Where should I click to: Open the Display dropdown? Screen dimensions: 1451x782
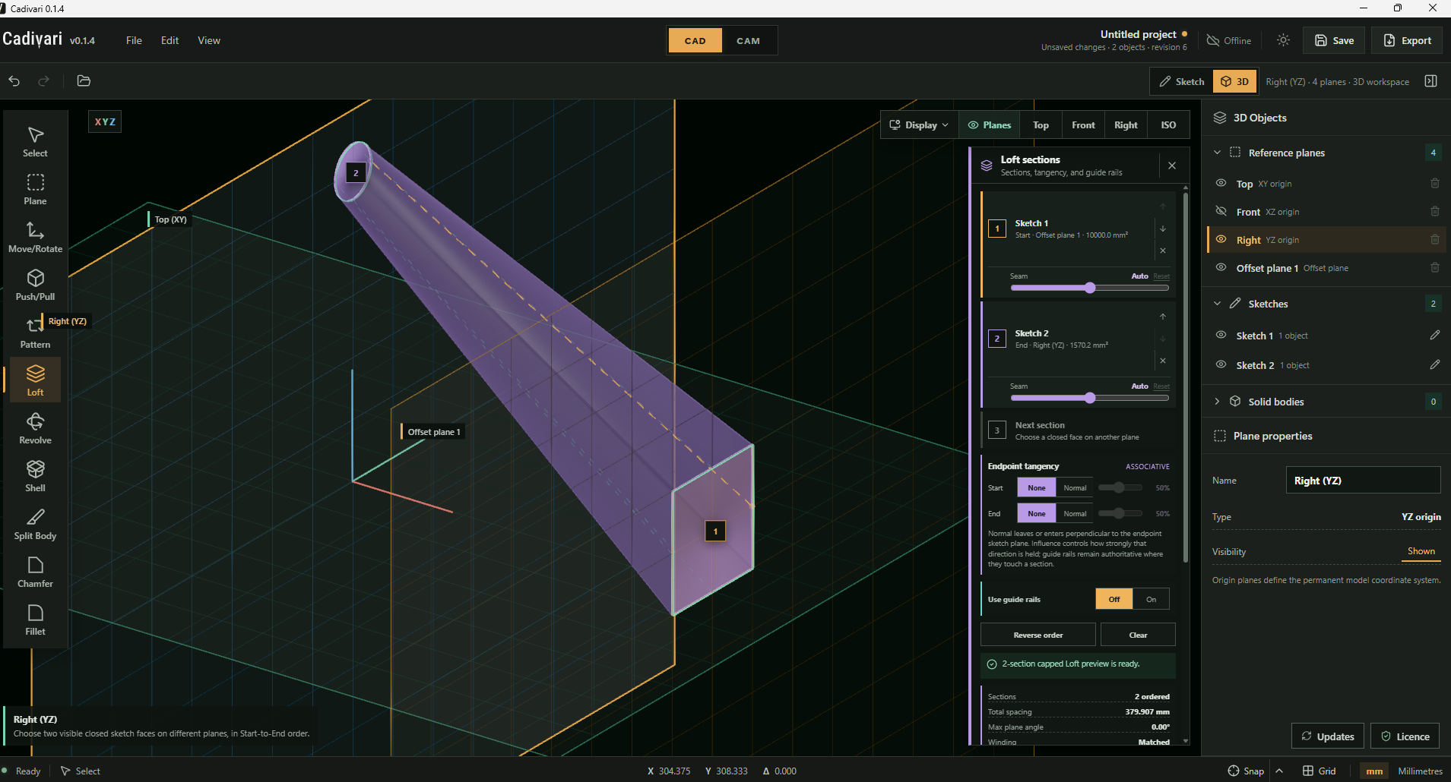919,125
